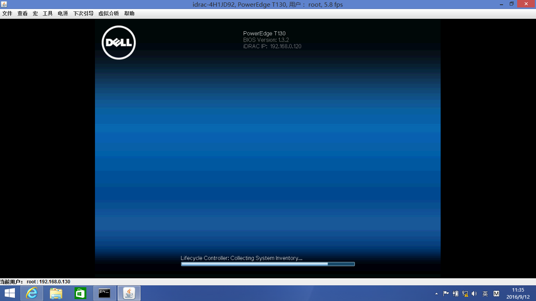536x301 pixels.
Task: Open the 文件 menu
Action: coord(7,13)
